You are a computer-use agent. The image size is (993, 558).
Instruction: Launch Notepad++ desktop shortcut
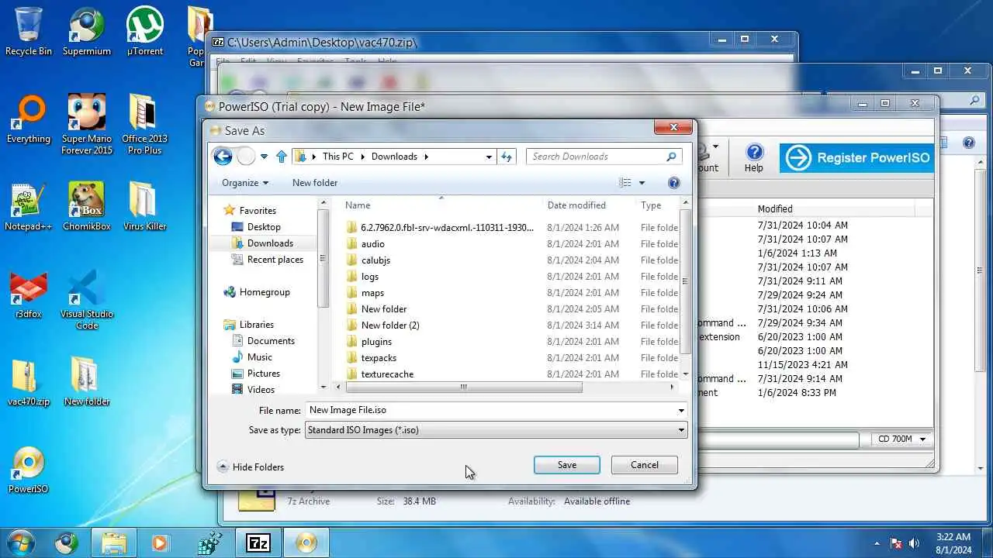(29, 208)
